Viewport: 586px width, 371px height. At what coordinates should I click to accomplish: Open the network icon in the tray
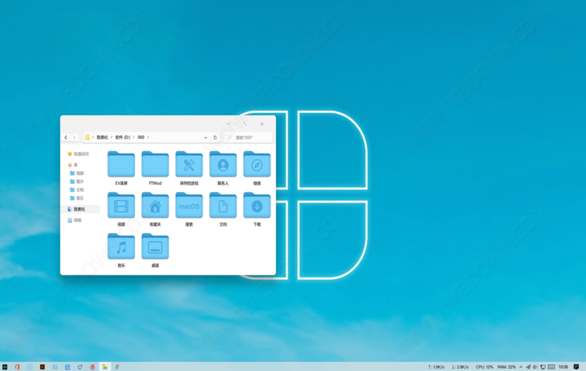point(543,367)
